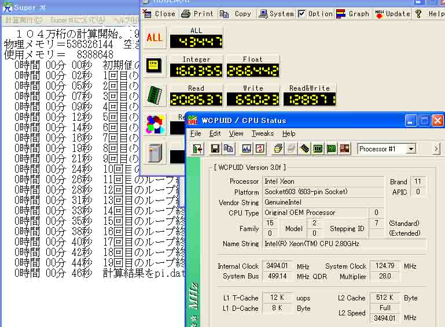Click the L2 Speed value Full
Image resolution: width=445 pixels, height=327 pixels.
coord(385,308)
